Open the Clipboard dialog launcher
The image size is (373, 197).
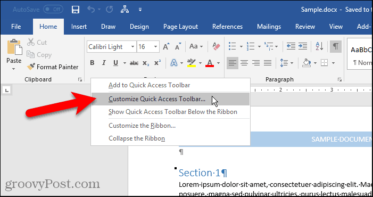(80, 80)
